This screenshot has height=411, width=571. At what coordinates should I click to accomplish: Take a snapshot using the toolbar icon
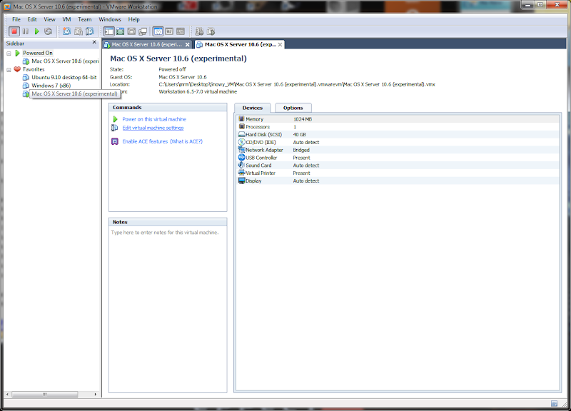coord(66,31)
